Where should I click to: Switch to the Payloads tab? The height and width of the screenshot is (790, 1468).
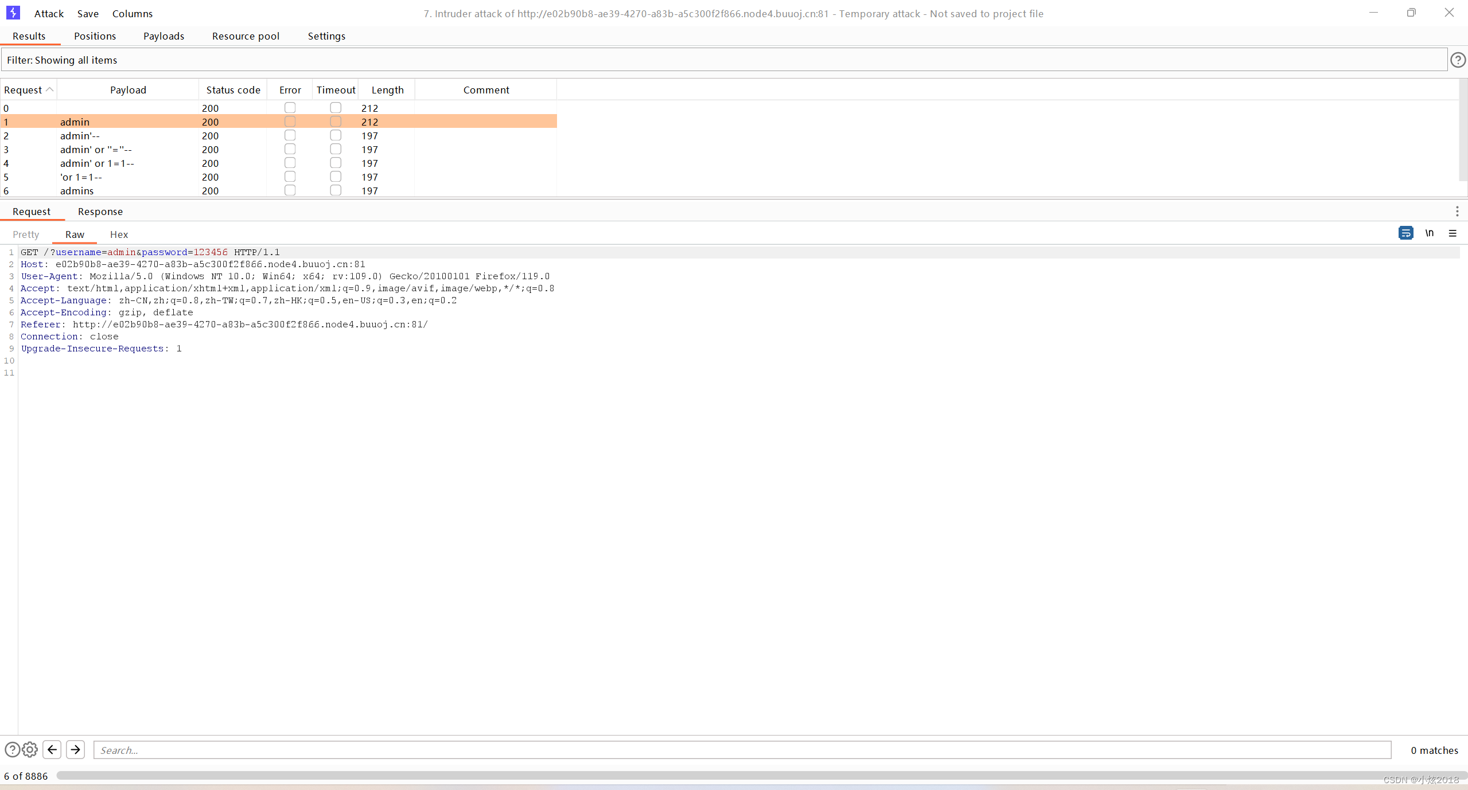[163, 36]
